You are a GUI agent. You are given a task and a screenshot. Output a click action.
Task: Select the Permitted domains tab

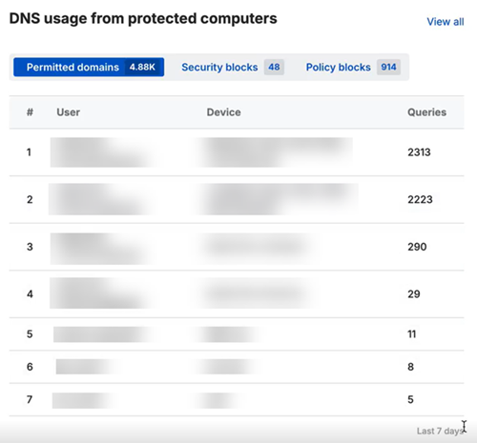click(x=89, y=67)
